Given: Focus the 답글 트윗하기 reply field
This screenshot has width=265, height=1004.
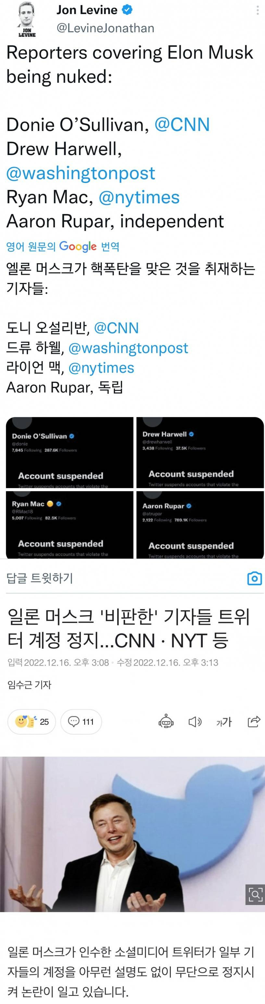Looking at the screenshot, I should tap(124, 578).
